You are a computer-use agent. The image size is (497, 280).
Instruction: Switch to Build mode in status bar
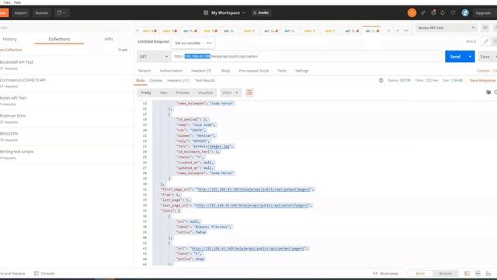click(x=420, y=273)
